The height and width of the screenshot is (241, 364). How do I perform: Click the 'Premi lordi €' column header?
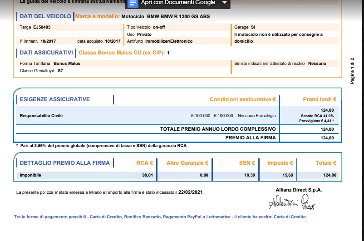click(320, 99)
